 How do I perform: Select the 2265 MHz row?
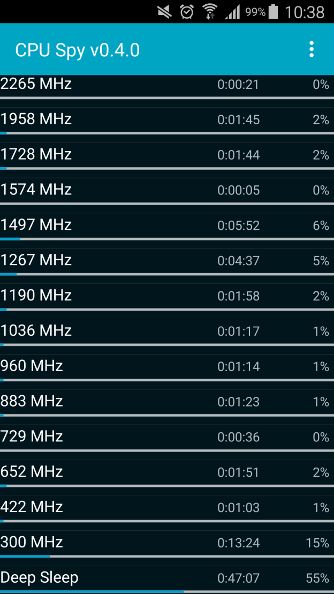point(166,85)
